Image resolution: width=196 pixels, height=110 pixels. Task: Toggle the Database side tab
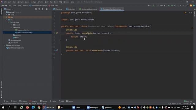(x=195, y=13)
